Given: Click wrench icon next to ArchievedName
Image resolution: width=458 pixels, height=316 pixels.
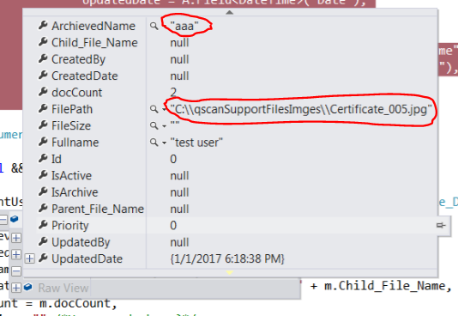Looking at the screenshot, I should [43, 26].
